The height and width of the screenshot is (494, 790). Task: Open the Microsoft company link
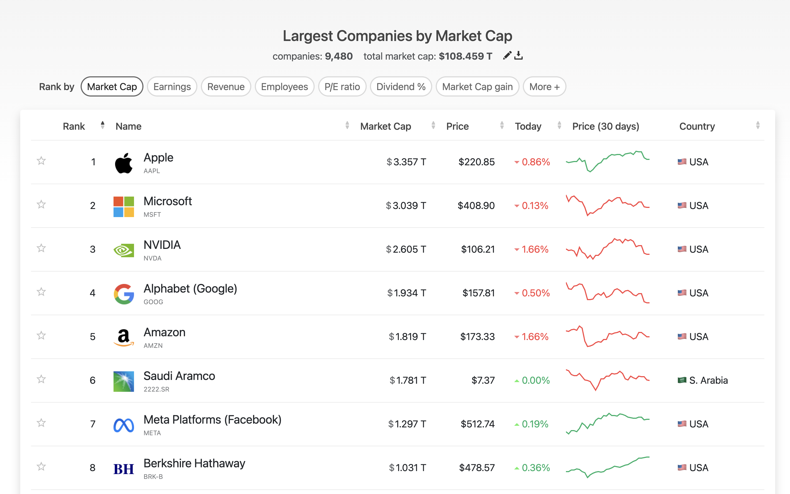tap(168, 201)
